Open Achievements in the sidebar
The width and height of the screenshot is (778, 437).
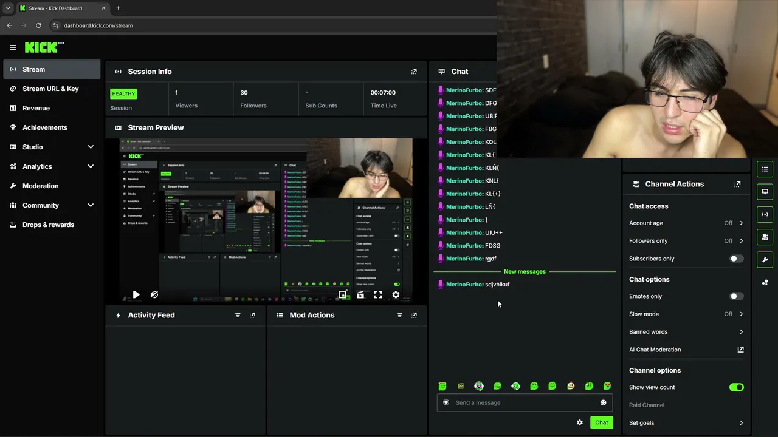click(x=52, y=127)
